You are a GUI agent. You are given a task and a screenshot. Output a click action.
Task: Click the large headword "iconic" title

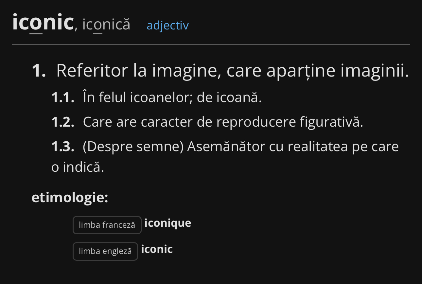(43, 23)
